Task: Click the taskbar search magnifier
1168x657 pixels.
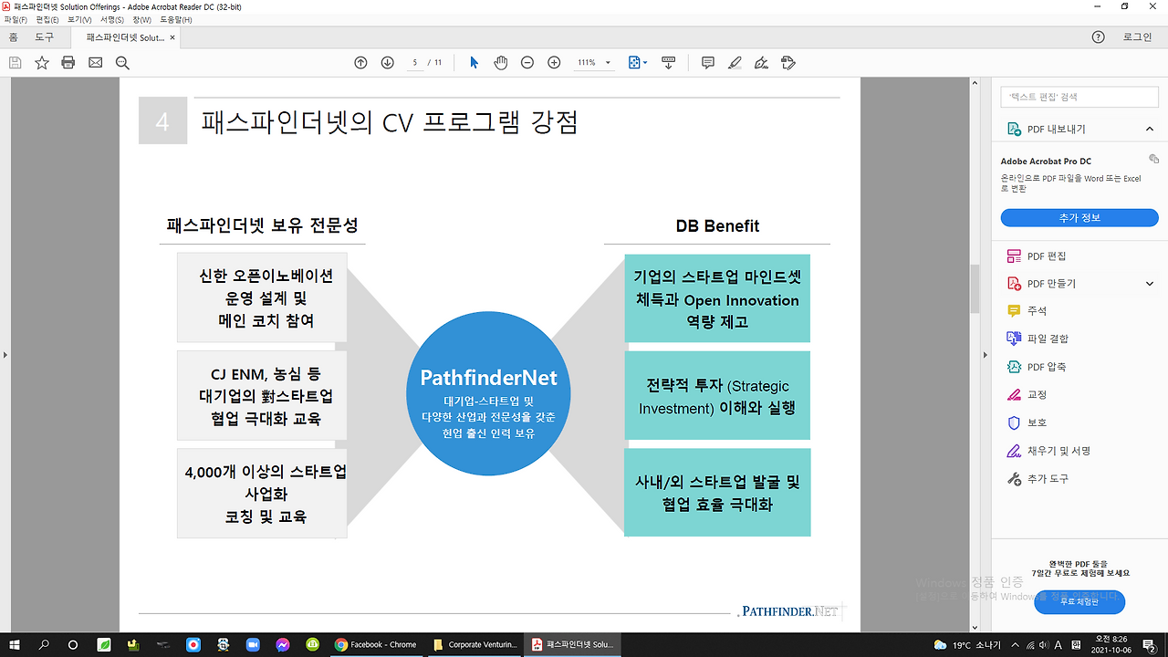Action: pyautogui.click(x=44, y=644)
